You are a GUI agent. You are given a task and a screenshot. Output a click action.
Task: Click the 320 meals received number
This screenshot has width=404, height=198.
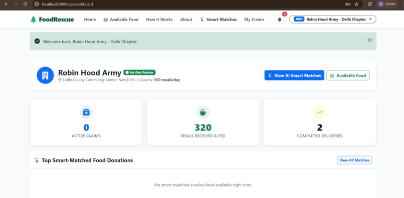203,127
